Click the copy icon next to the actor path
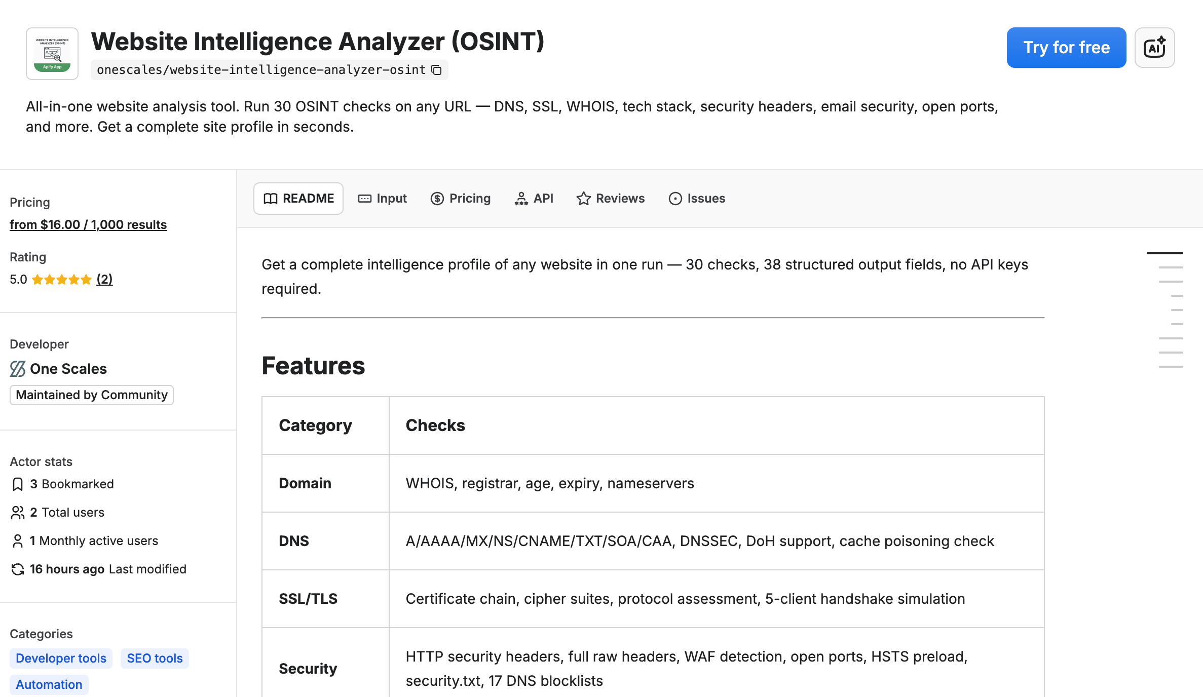This screenshot has width=1203, height=697. pyautogui.click(x=435, y=69)
